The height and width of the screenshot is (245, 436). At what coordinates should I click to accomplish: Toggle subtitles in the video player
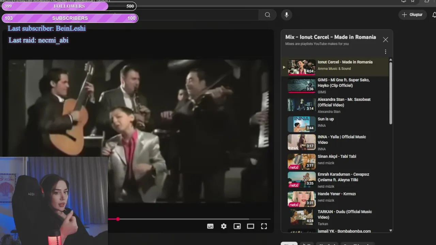pyautogui.click(x=210, y=226)
